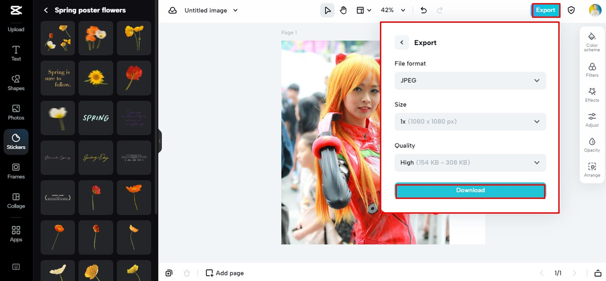Open the Opacity control

tap(592, 145)
